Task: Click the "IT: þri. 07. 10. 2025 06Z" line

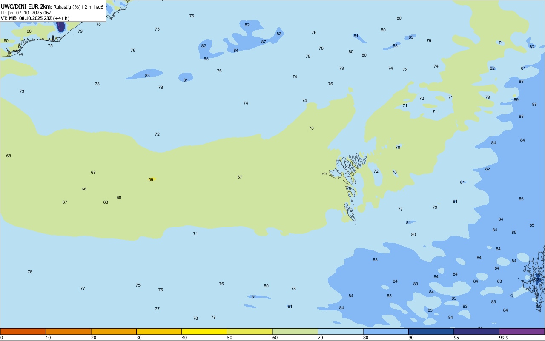Action: click(26, 13)
